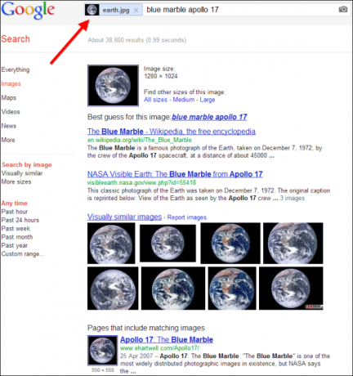353x376 pixels.
Task: Open the first visually similar Earth thumbnail
Action: coord(111,243)
